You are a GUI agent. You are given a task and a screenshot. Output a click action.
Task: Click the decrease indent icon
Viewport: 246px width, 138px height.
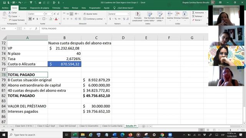coord(76,19)
